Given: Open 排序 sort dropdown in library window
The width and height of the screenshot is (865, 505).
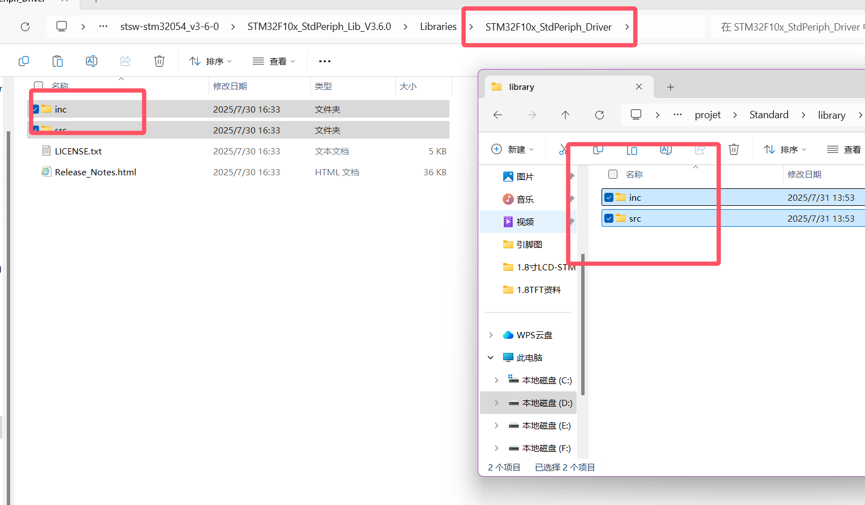Looking at the screenshot, I should [x=785, y=149].
